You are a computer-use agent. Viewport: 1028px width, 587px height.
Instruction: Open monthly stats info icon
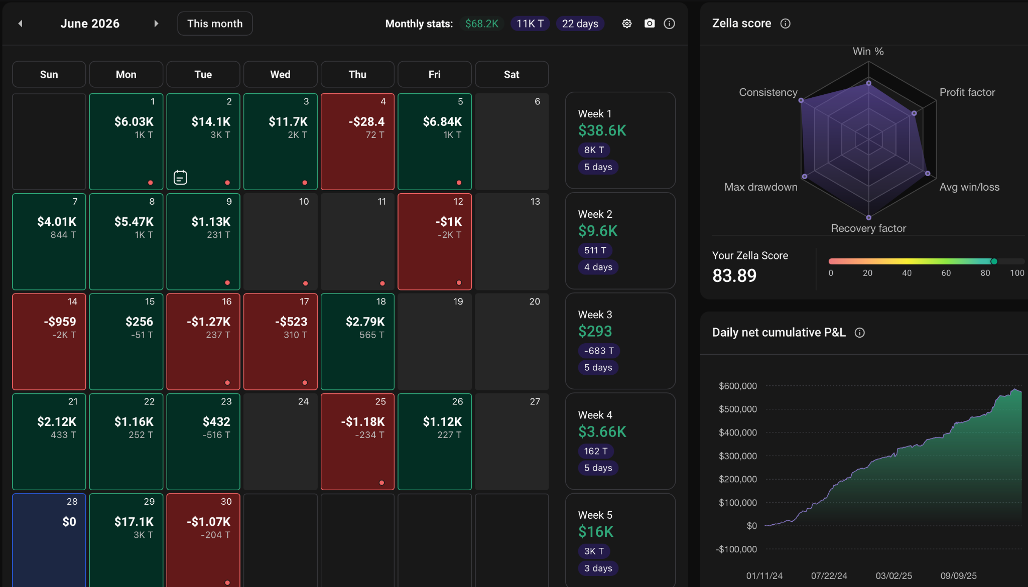click(670, 24)
